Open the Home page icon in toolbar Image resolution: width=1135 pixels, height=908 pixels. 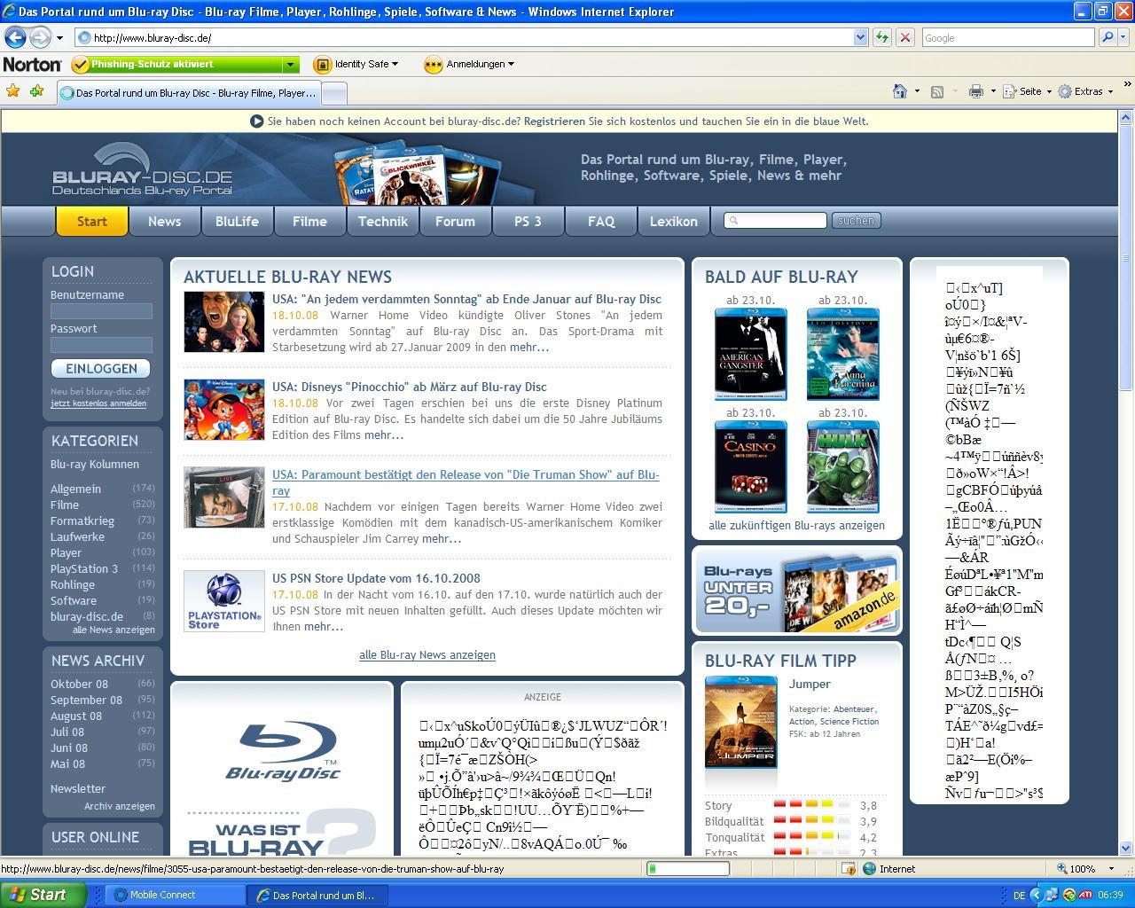click(900, 91)
